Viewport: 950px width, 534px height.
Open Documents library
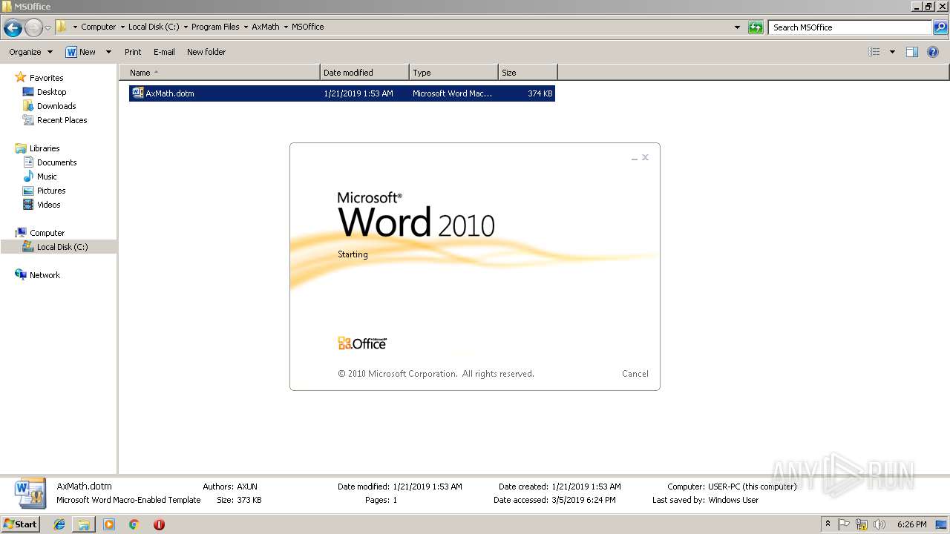click(56, 162)
